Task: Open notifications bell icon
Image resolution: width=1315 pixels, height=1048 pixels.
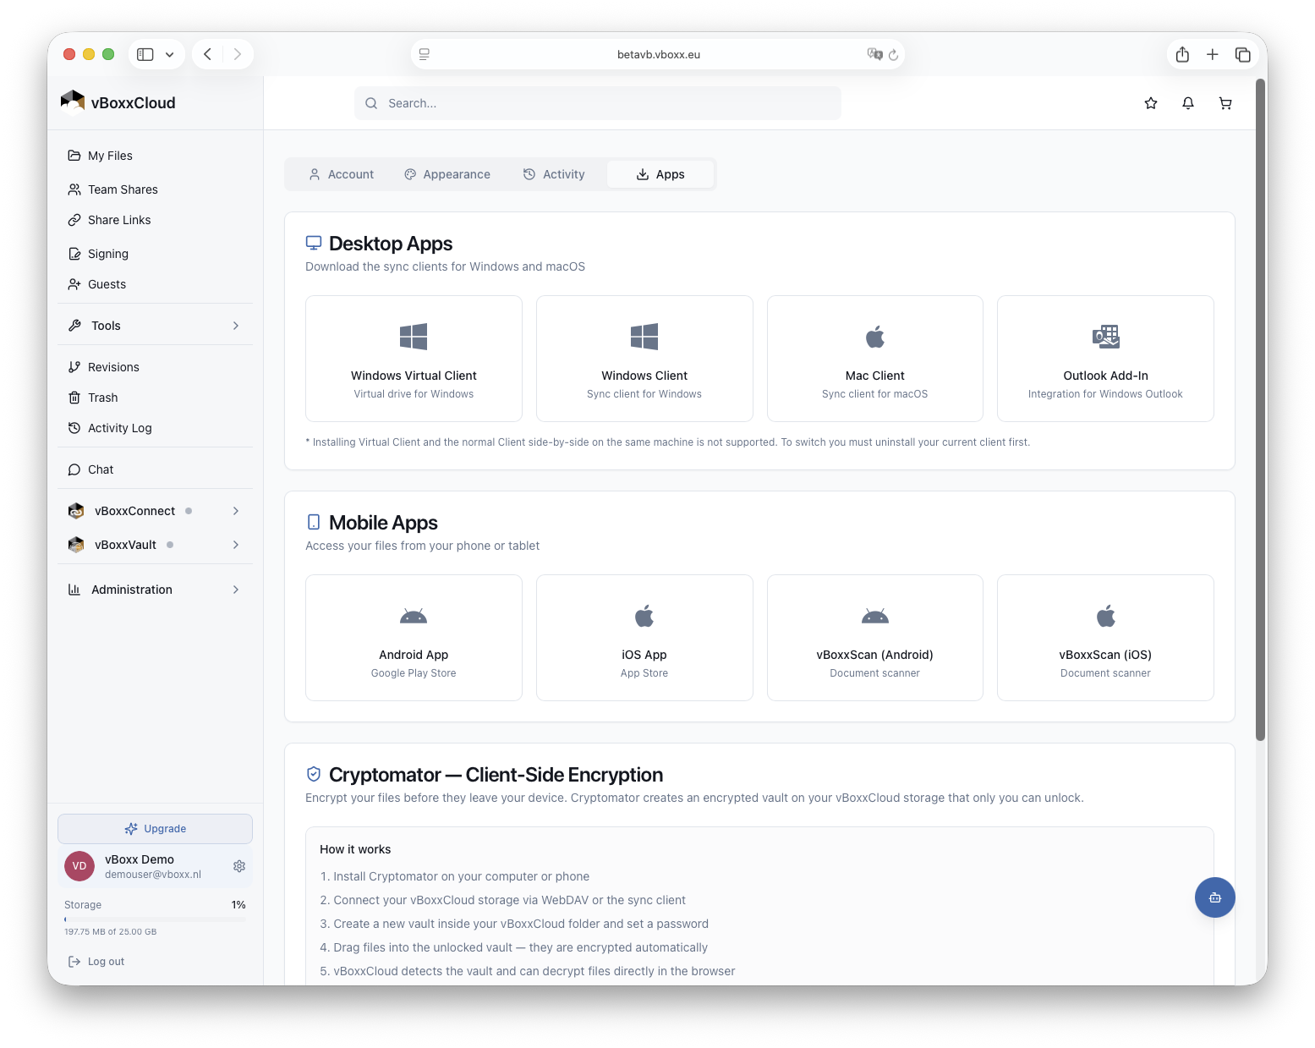Action: 1188,103
